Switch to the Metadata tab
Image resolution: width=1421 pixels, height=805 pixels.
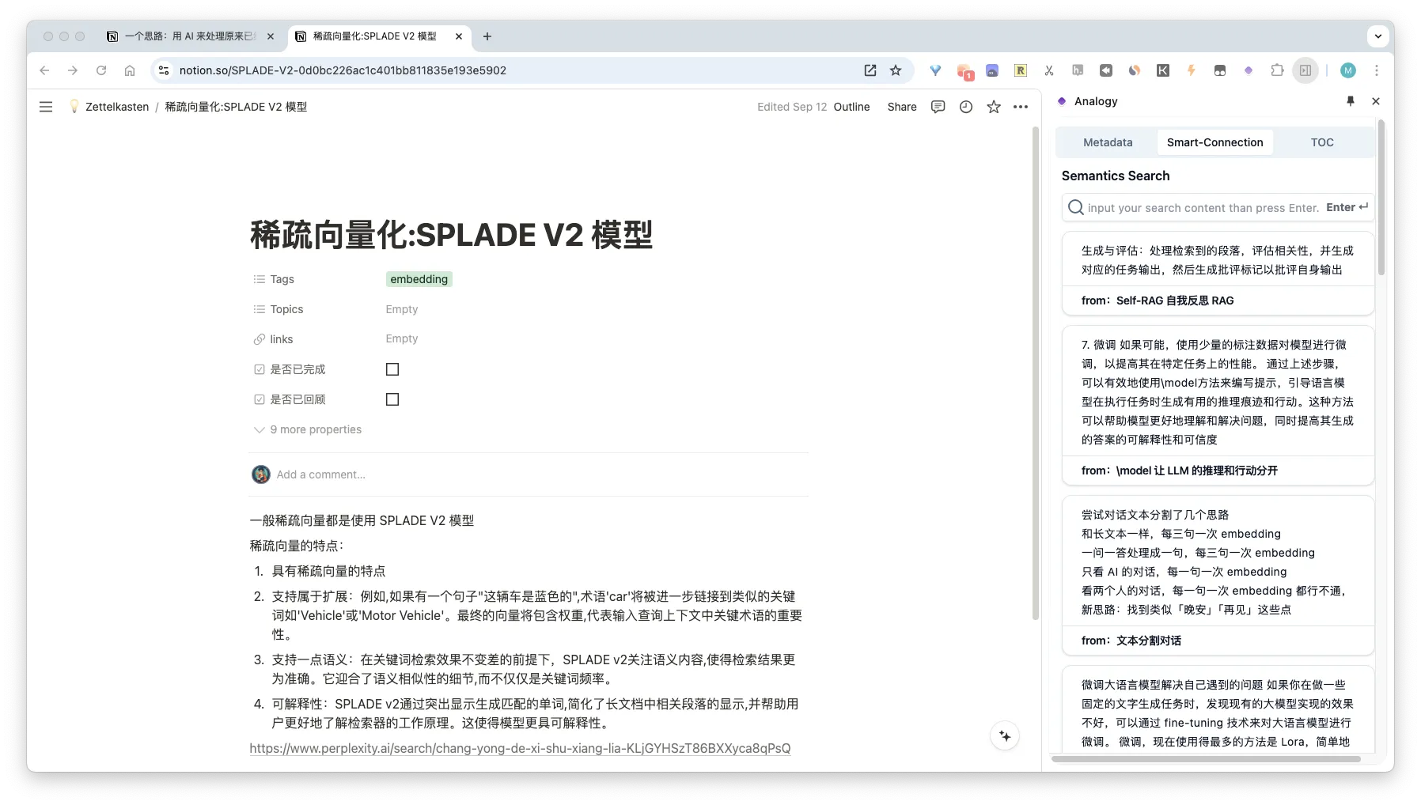click(x=1107, y=142)
